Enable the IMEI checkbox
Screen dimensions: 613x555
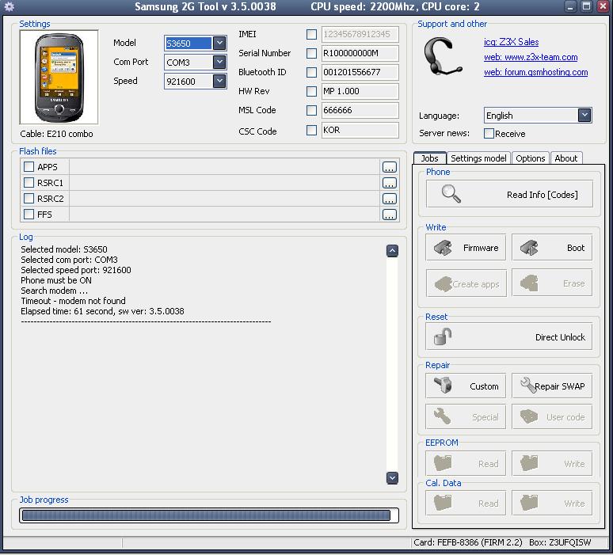pos(311,34)
